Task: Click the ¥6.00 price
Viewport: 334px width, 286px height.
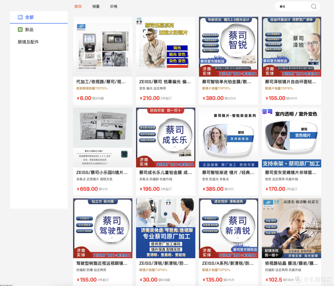Action: pyautogui.click(x=84, y=98)
